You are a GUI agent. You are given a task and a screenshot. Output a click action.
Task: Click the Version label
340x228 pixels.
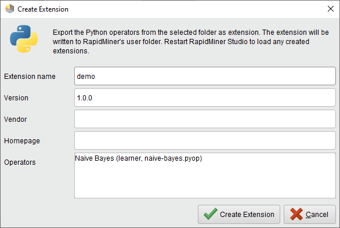click(x=16, y=97)
